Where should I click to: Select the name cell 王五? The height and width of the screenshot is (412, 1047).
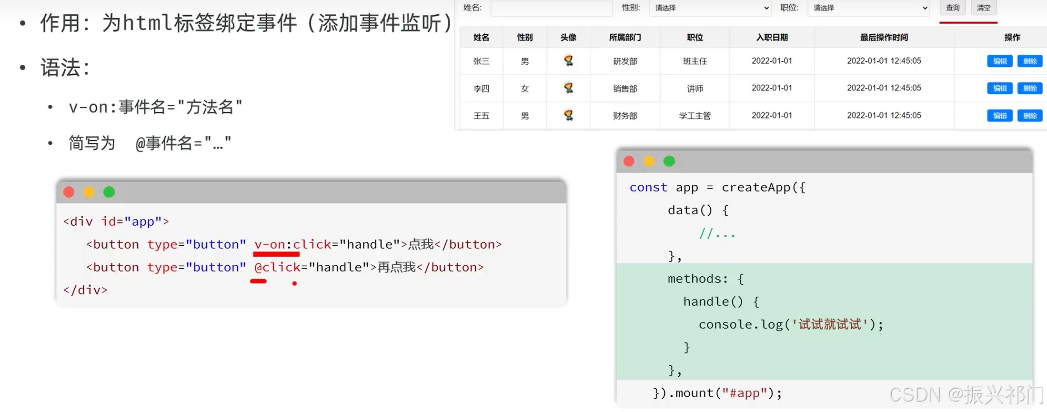point(481,115)
